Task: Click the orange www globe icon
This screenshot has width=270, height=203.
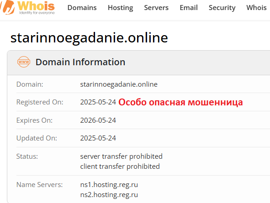Action: 24,62
